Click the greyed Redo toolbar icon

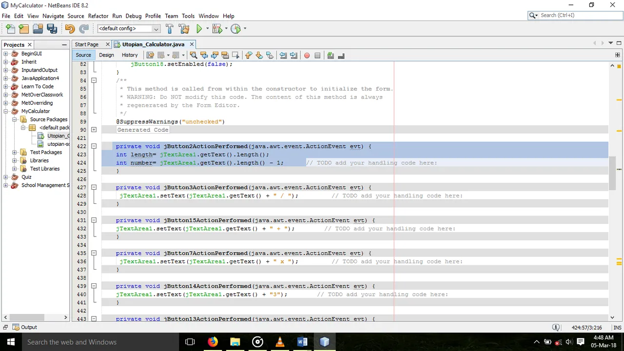(x=84, y=29)
